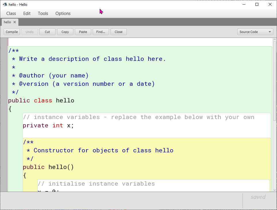Open the Tools menu
Viewport: 277px width, 210px height.
(x=43, y=13)
